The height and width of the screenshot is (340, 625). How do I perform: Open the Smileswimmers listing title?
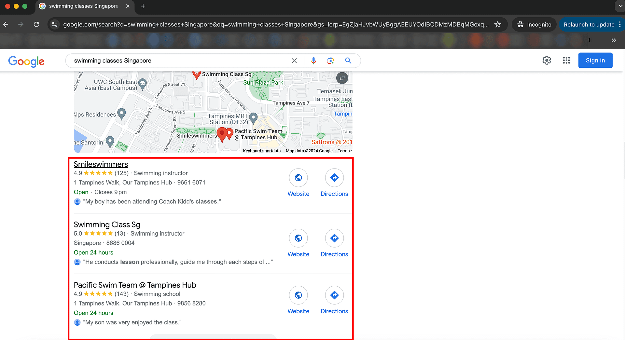pyautogui.click(x=101, y=164)
